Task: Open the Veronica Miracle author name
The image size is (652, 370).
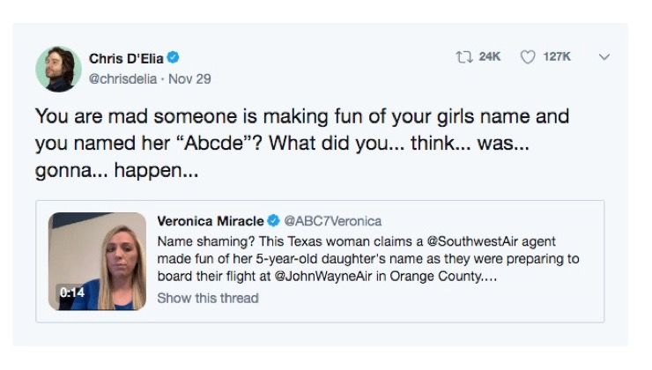Action: pos(210,221)
